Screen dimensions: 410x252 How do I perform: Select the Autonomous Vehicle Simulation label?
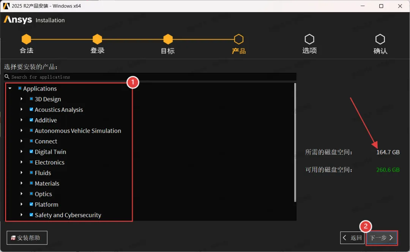(78, 131)
